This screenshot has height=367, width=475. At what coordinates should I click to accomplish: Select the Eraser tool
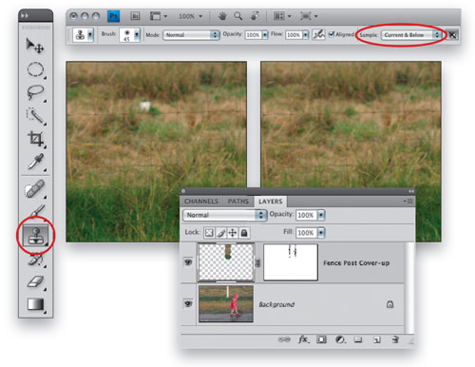click(x=35, y=281)
